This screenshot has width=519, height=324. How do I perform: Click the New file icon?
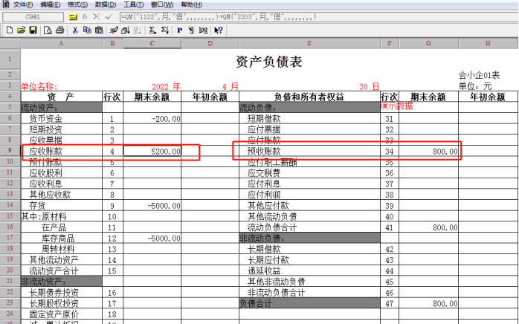click(x=10, y=30)
